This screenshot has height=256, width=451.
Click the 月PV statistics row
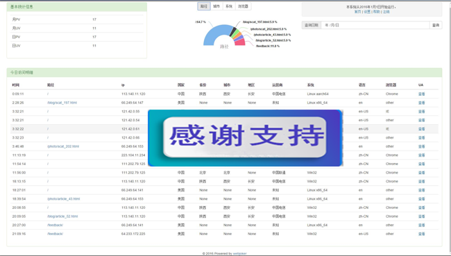tap(77, 19)
